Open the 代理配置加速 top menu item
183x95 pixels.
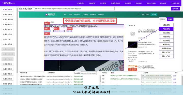(x=115, y=3)
